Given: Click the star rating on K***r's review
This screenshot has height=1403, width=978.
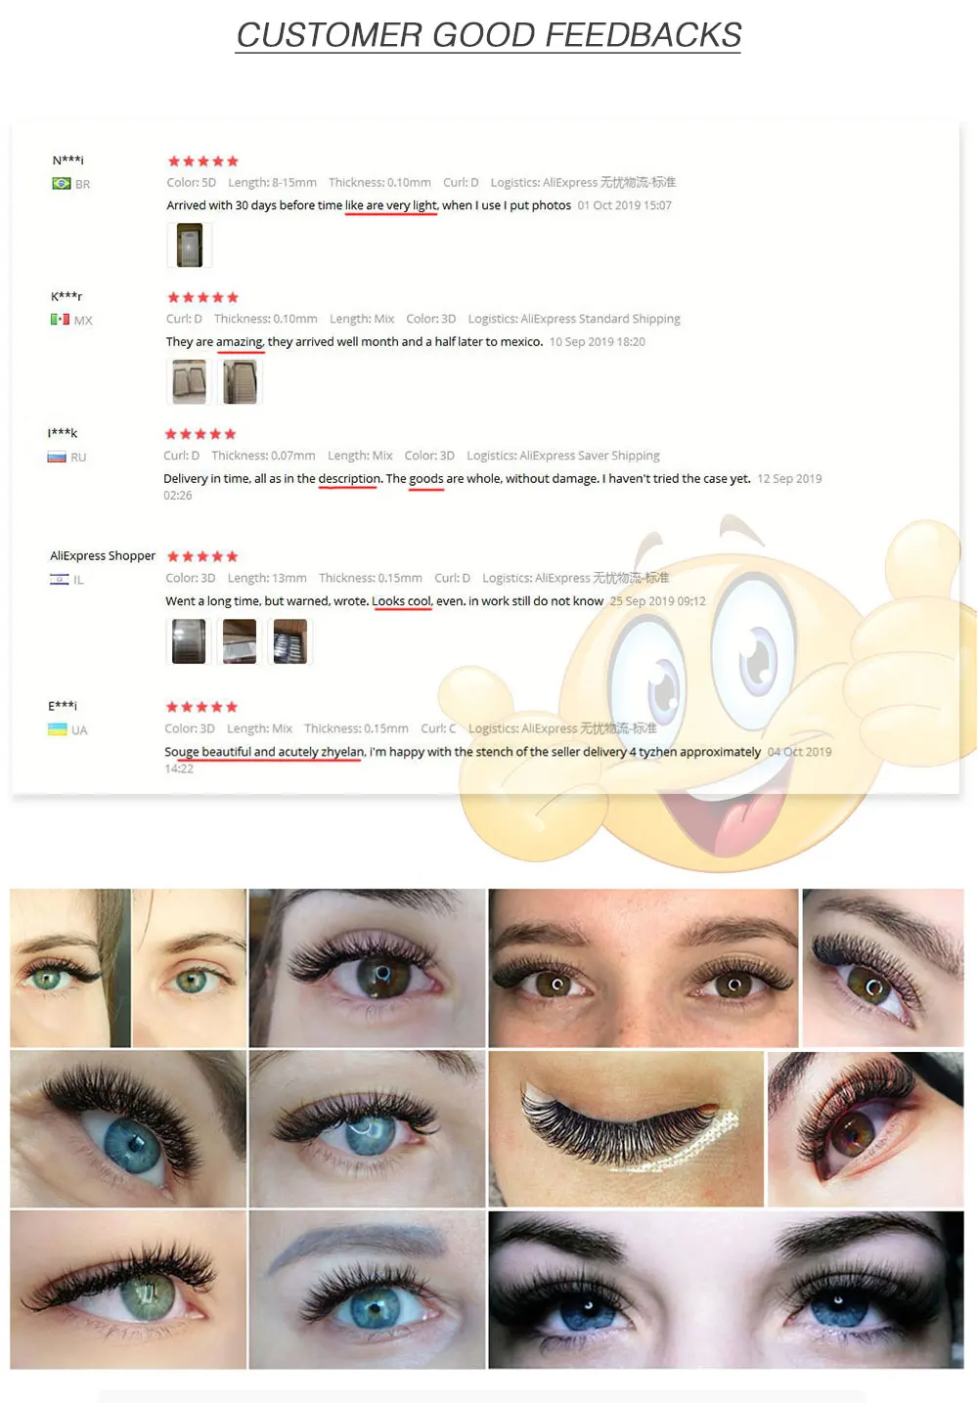Looking at the screenshot, I should click(202, 297).
